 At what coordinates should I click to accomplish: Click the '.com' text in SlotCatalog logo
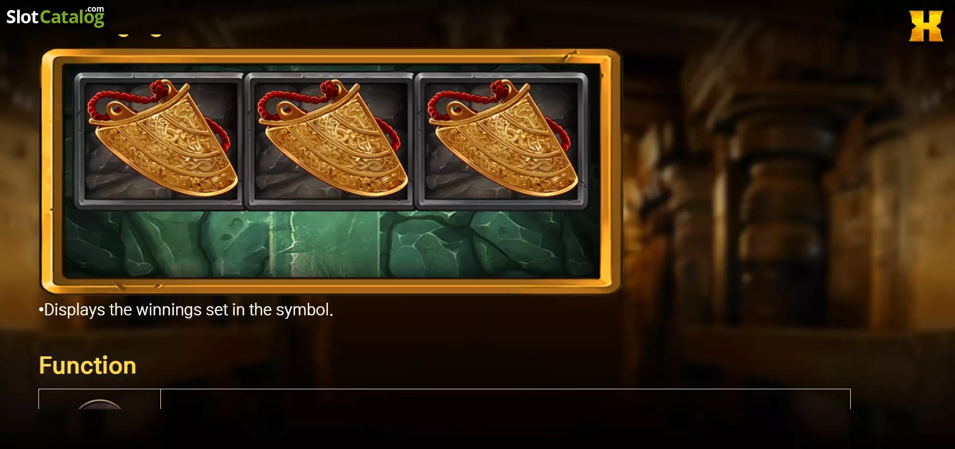94,9
